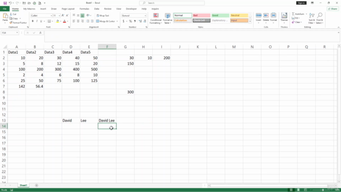Click the Save icon in Quick Access Toolbar
Viewport: 341px width, 192px height.
click(5, 3)
